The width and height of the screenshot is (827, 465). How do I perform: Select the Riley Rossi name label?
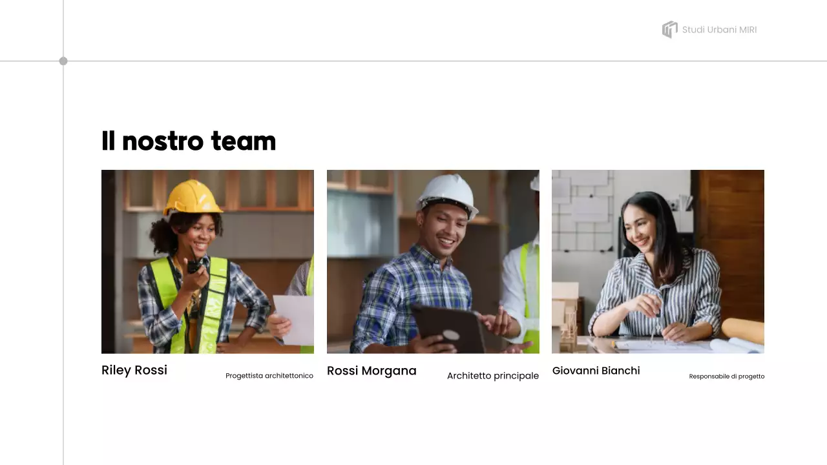tap(134, 370)
